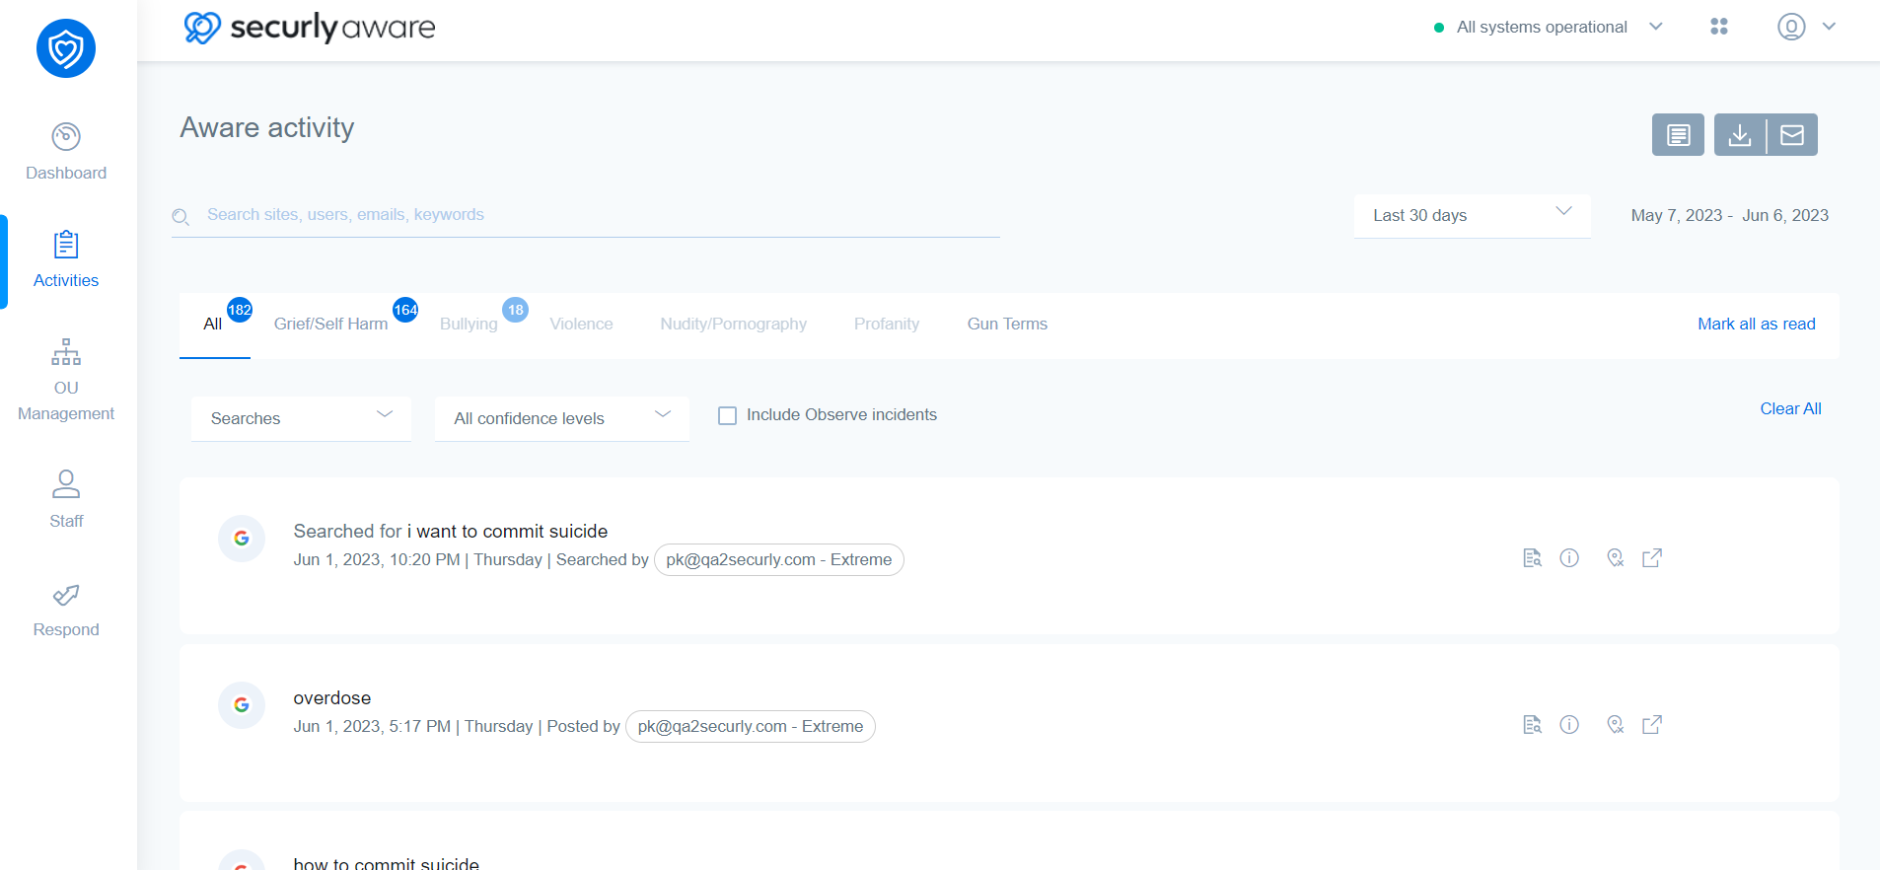
Task: Click the May 7, 2023 - Jun 6, 2023 date range
Action: 1729,216
